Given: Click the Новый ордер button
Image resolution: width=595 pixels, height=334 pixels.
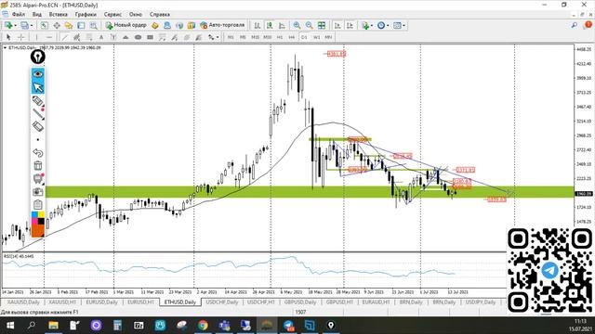Looking at the screenshot, I should pos(126,25).
